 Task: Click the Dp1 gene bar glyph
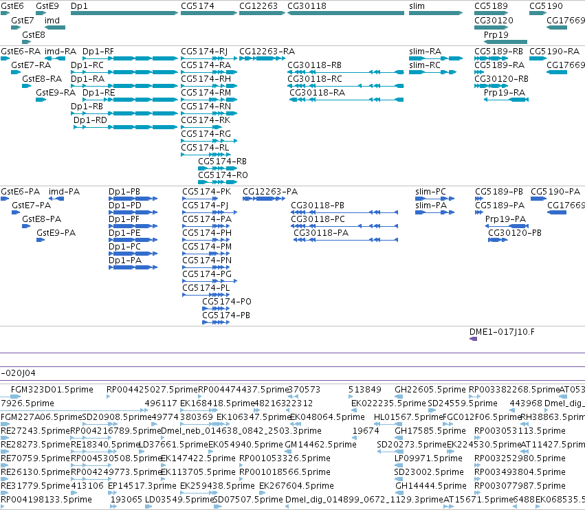click(124, 14)
